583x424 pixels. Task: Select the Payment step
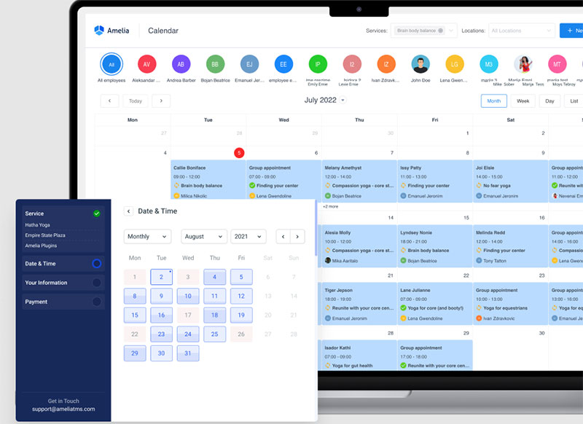click(63, 302)
